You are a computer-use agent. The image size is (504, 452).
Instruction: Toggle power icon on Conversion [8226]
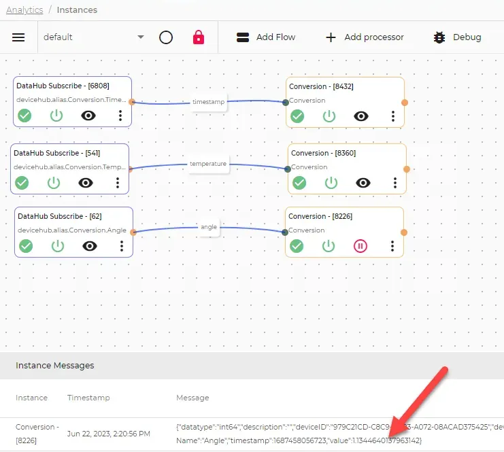(x=329, y=246)
